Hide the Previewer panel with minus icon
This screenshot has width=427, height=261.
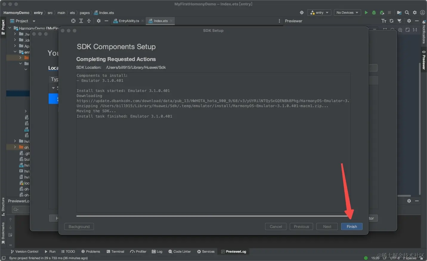(417, 21)
